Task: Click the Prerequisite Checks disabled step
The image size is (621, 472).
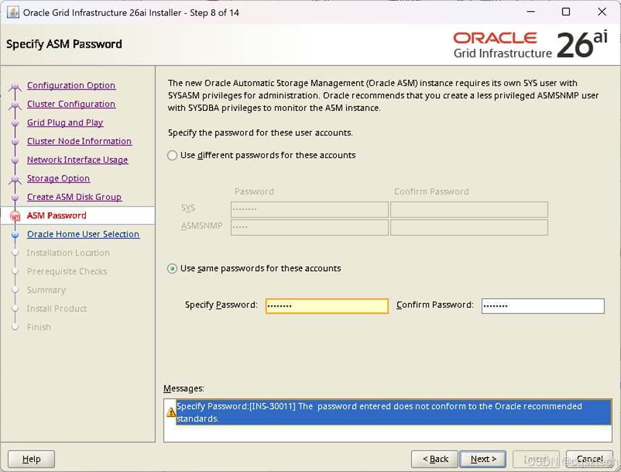Action: click(67, 272)
